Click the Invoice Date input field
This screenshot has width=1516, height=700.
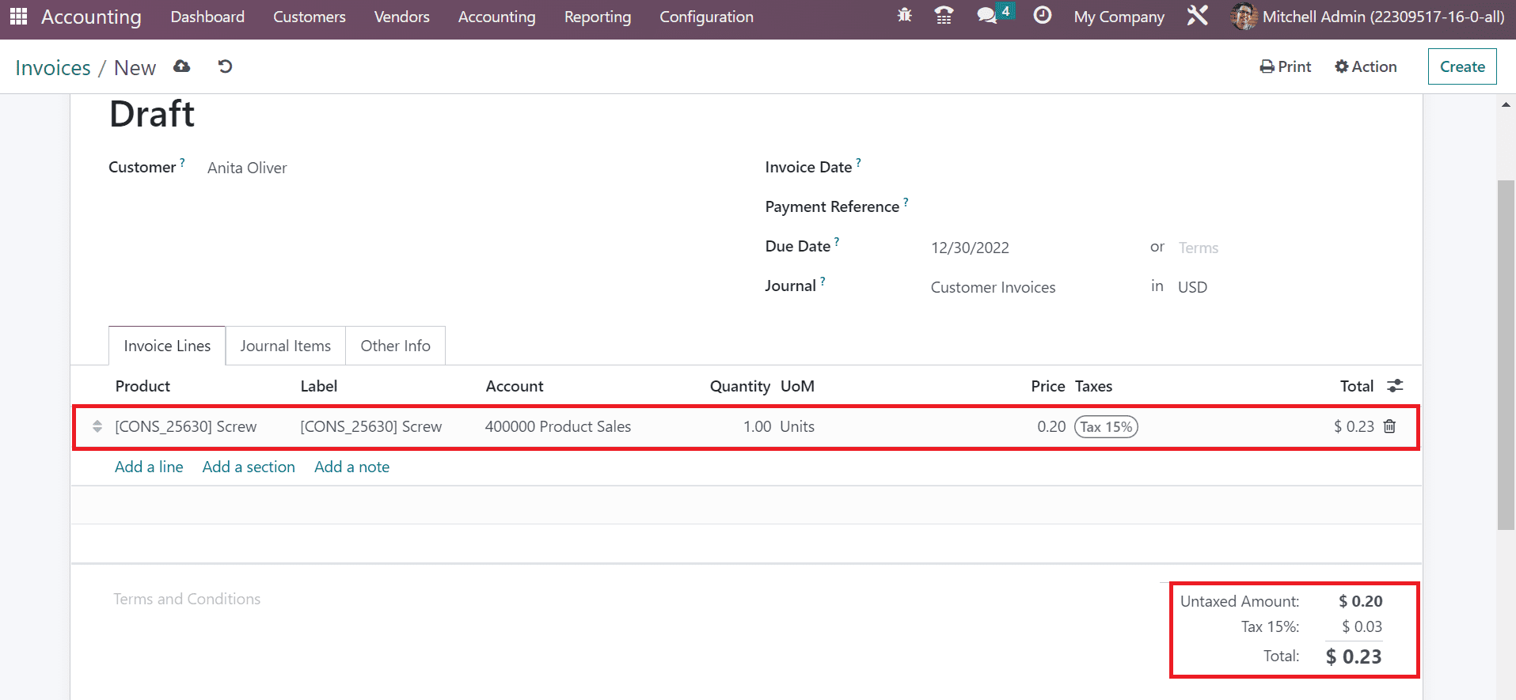click(1157, 168)
